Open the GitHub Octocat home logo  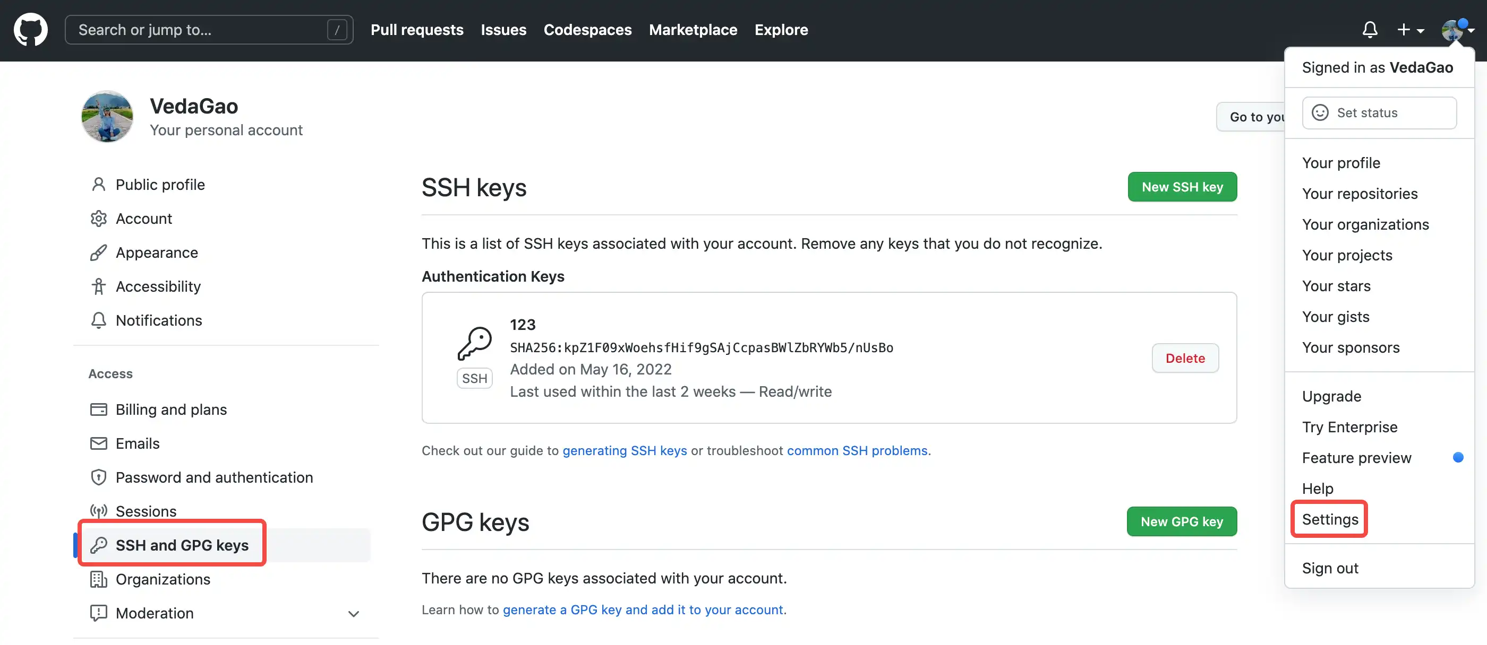tap(31, 30)
